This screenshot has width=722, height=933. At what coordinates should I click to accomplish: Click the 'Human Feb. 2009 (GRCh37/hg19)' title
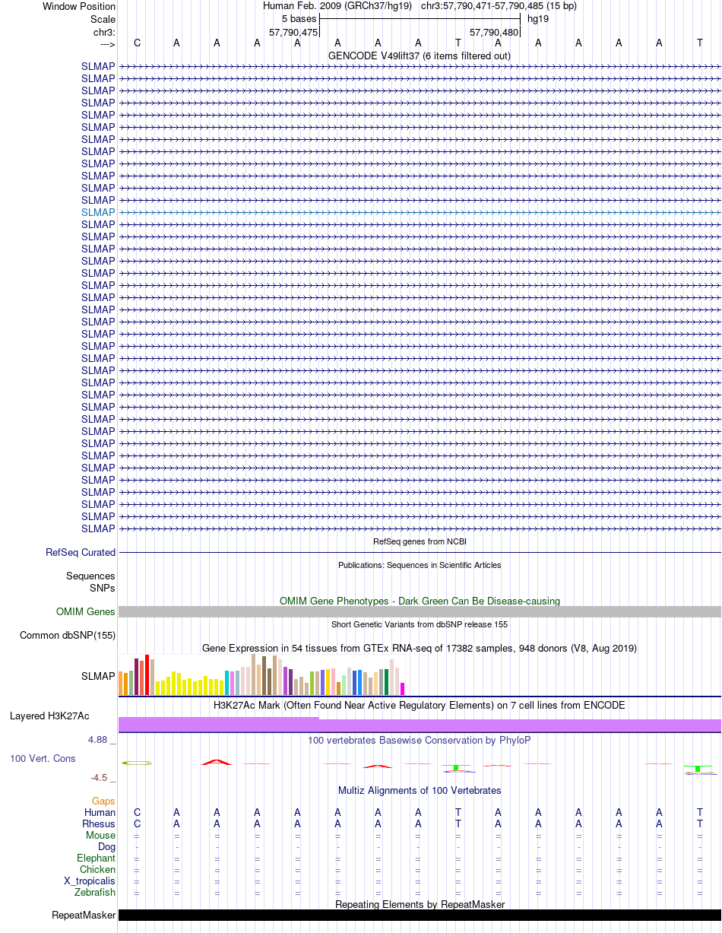[337, 6]
